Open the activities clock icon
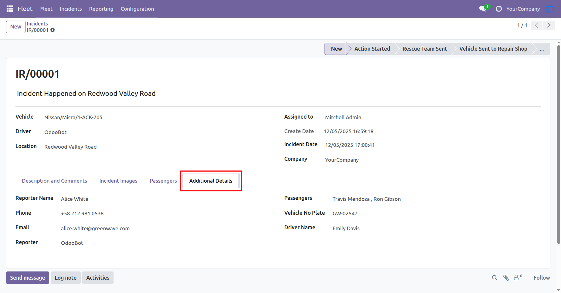Screen dimensions: 561x293 [x=499, y=9]
